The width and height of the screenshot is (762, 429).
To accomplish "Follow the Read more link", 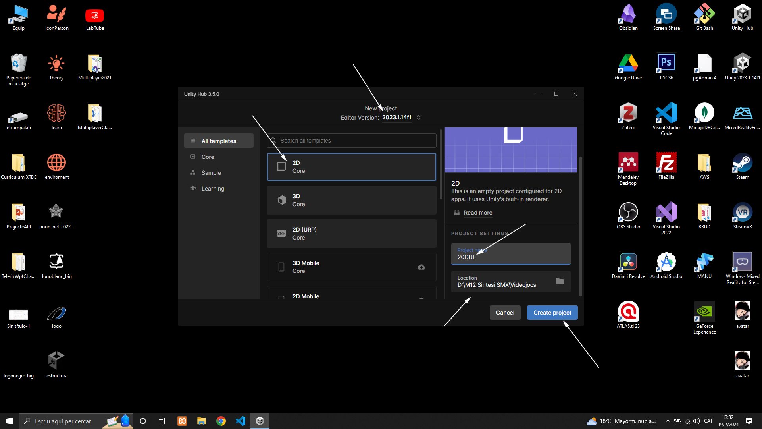I will point(478,213).
